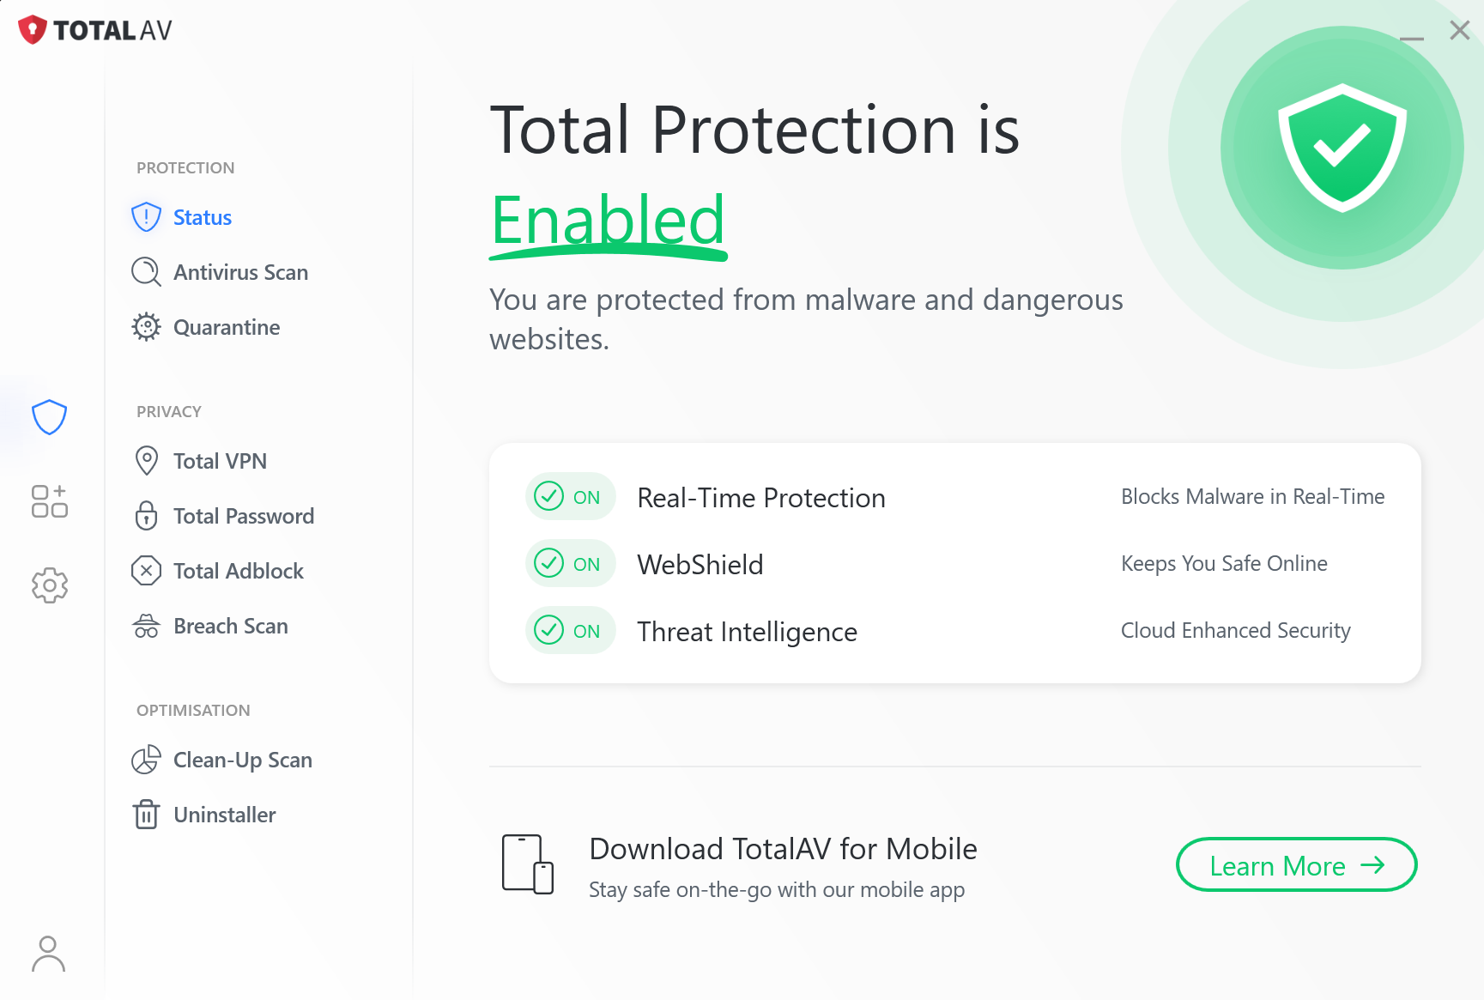Click the Quarantine bug icon
This screenshot has height=1000, width=1484.
pos(146,327)
